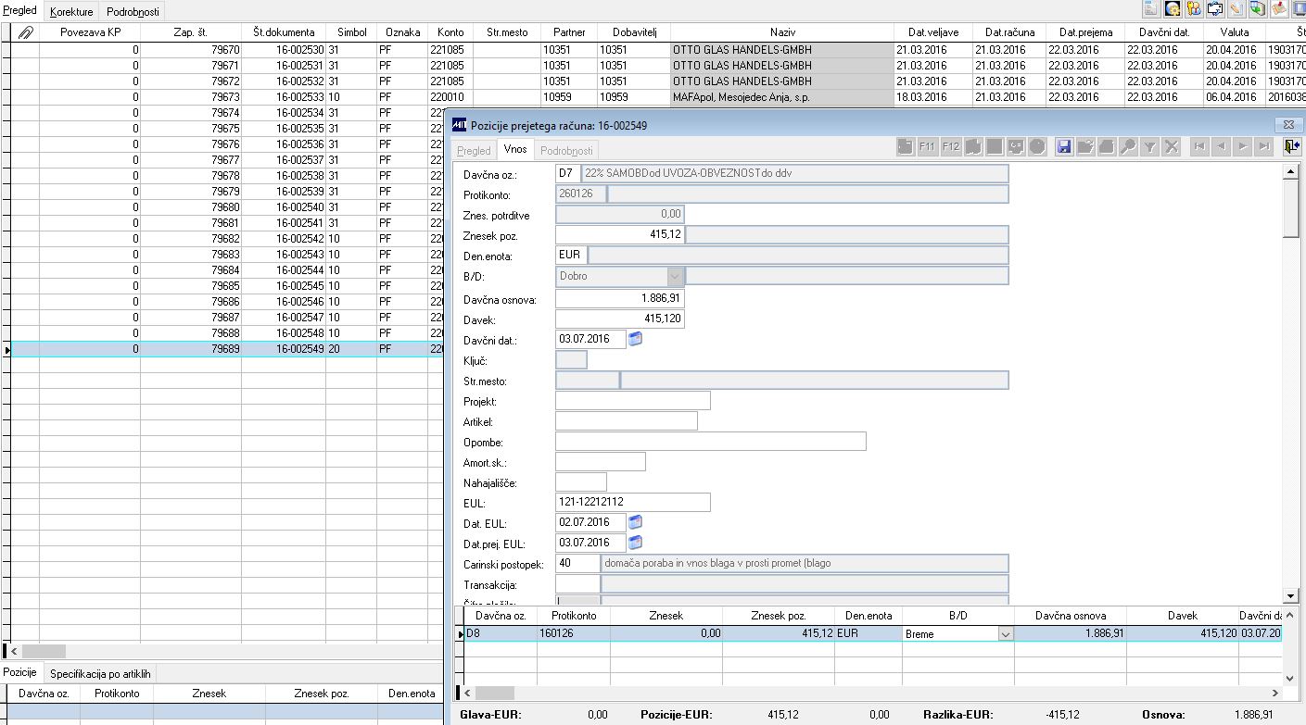Click the form scrollbar down arrow
This screenshot has width=1306, height=725.
[x=1292, y=595]
